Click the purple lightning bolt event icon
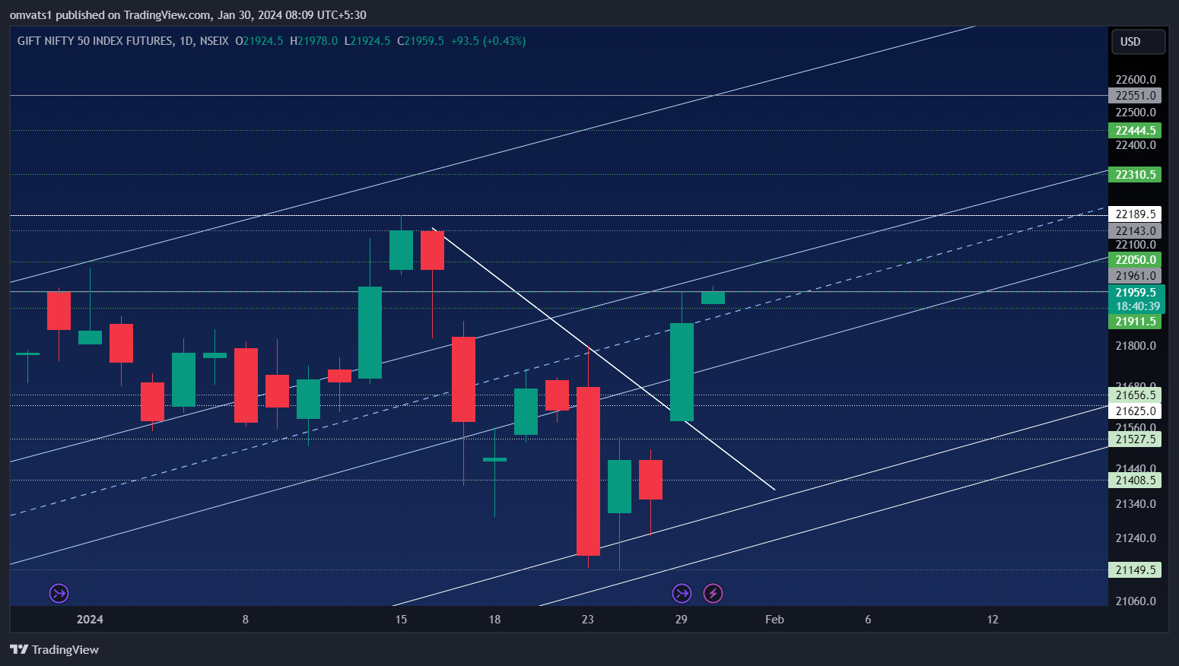 coord(713,593)
